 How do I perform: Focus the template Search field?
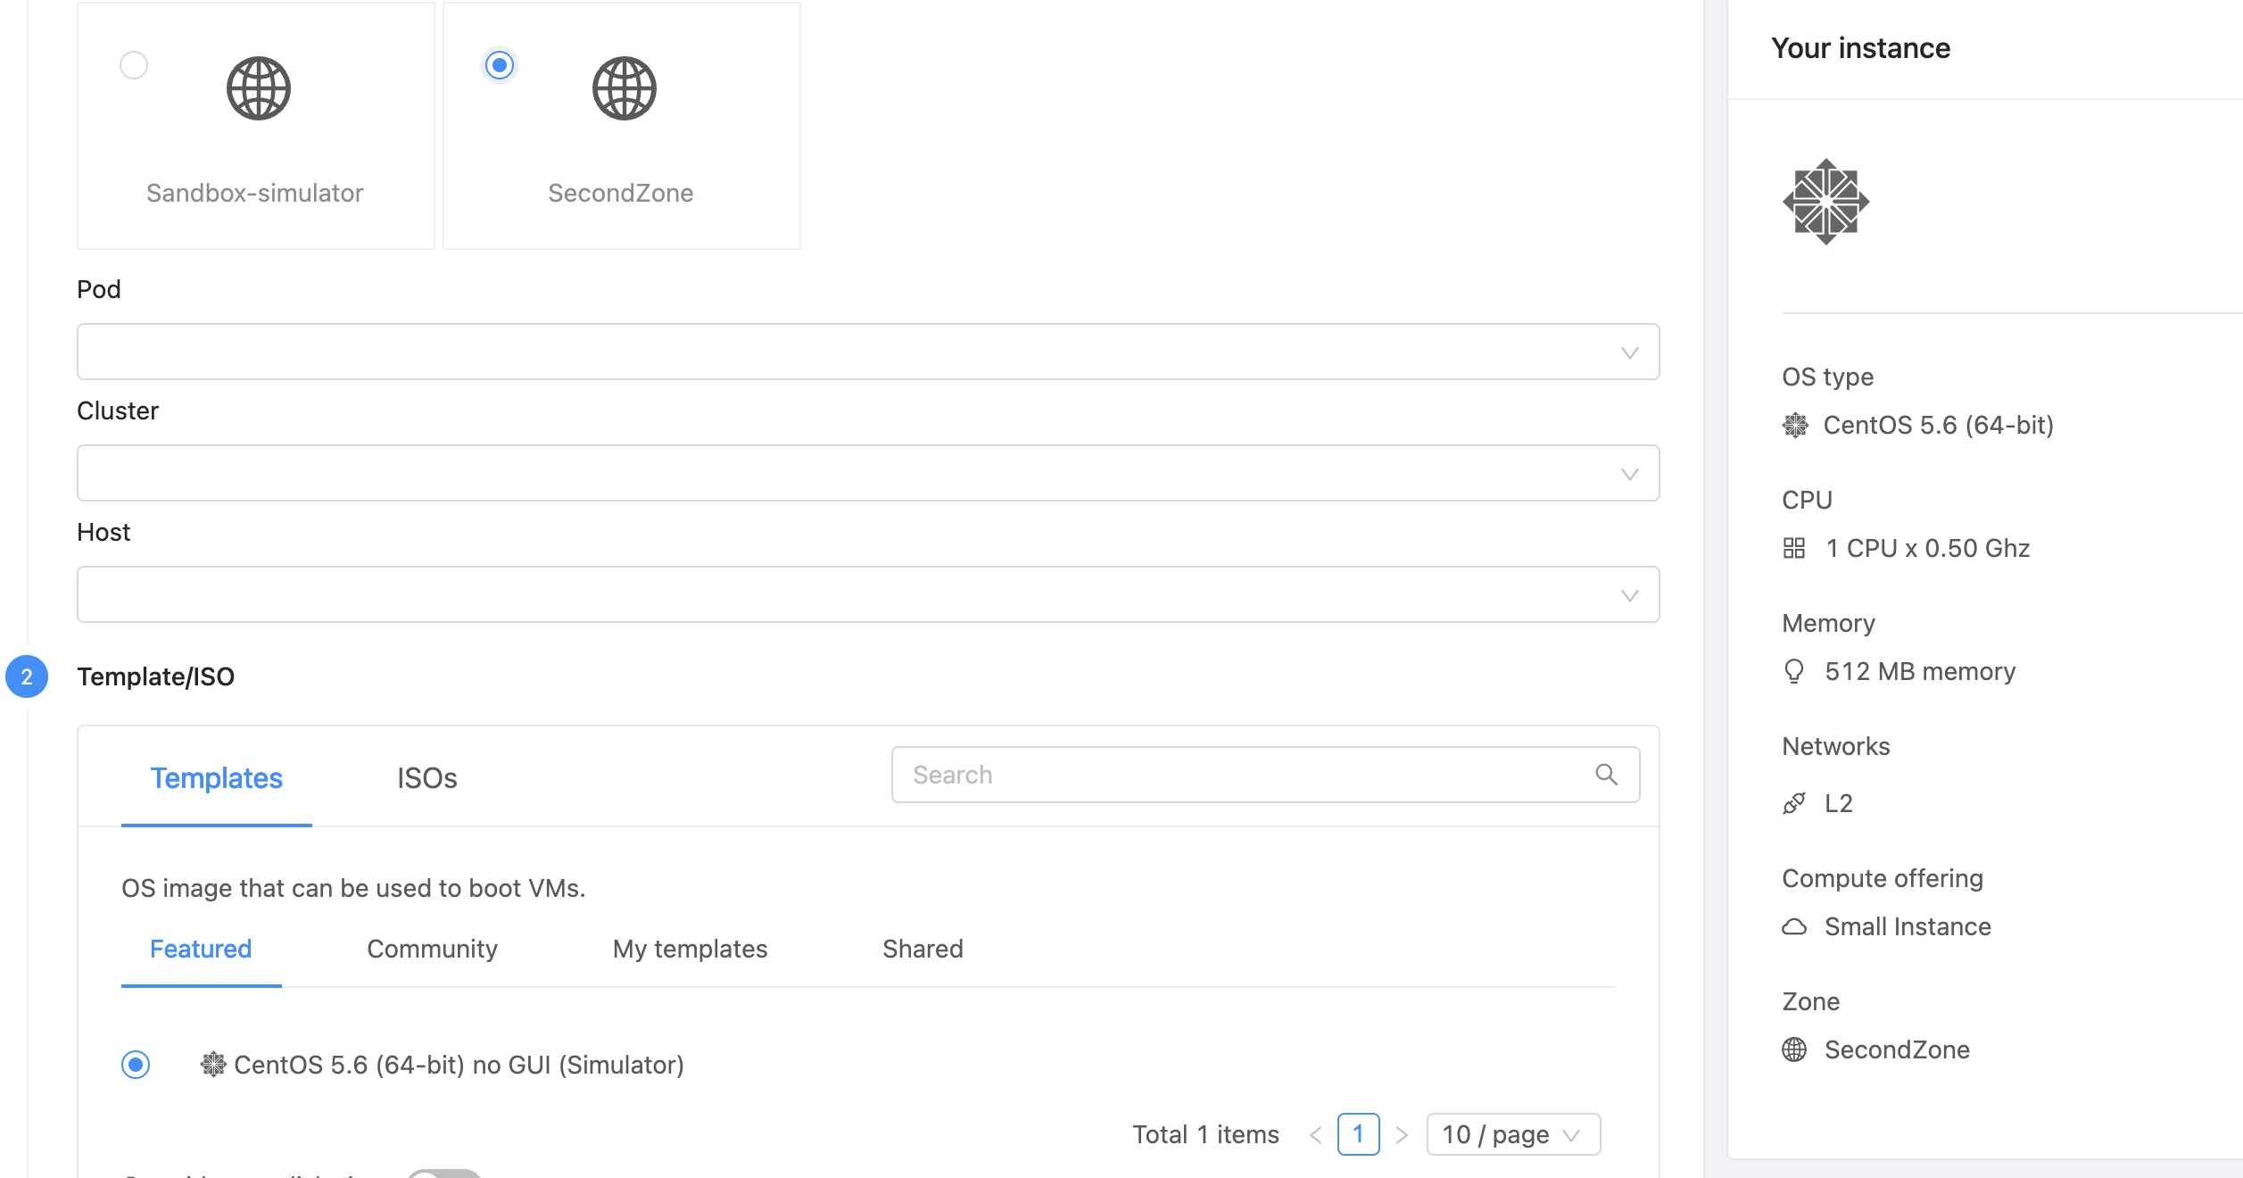pos(1249,775)
